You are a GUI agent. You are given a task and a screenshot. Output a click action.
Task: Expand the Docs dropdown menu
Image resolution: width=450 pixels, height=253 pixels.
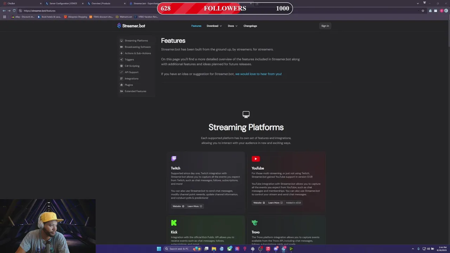pyautogui.click(x=232, y=26)
